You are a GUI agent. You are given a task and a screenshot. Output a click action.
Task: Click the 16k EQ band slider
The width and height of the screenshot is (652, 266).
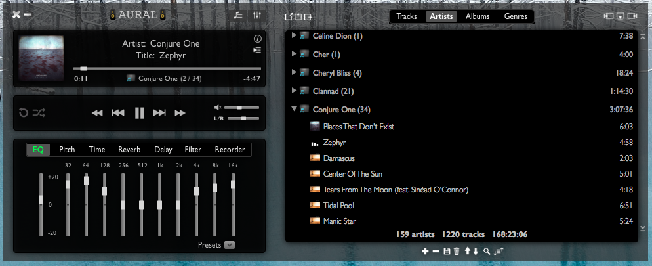click(x=234, y=205)
